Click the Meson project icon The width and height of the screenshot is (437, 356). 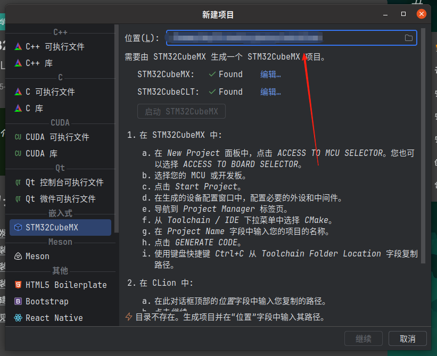(18, 256)
